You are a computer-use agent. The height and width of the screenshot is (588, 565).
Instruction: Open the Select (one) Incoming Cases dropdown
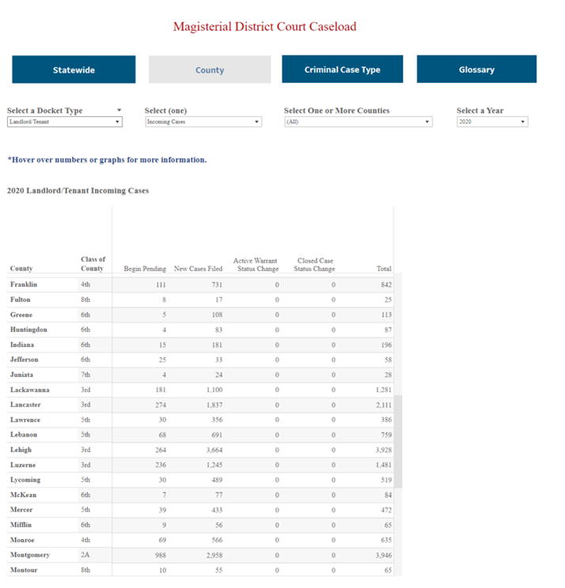coord(203,122)
